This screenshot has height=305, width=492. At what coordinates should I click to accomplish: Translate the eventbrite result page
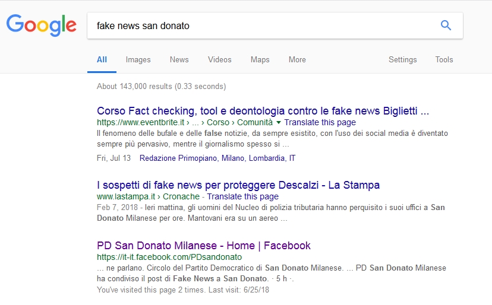[320, 122]
